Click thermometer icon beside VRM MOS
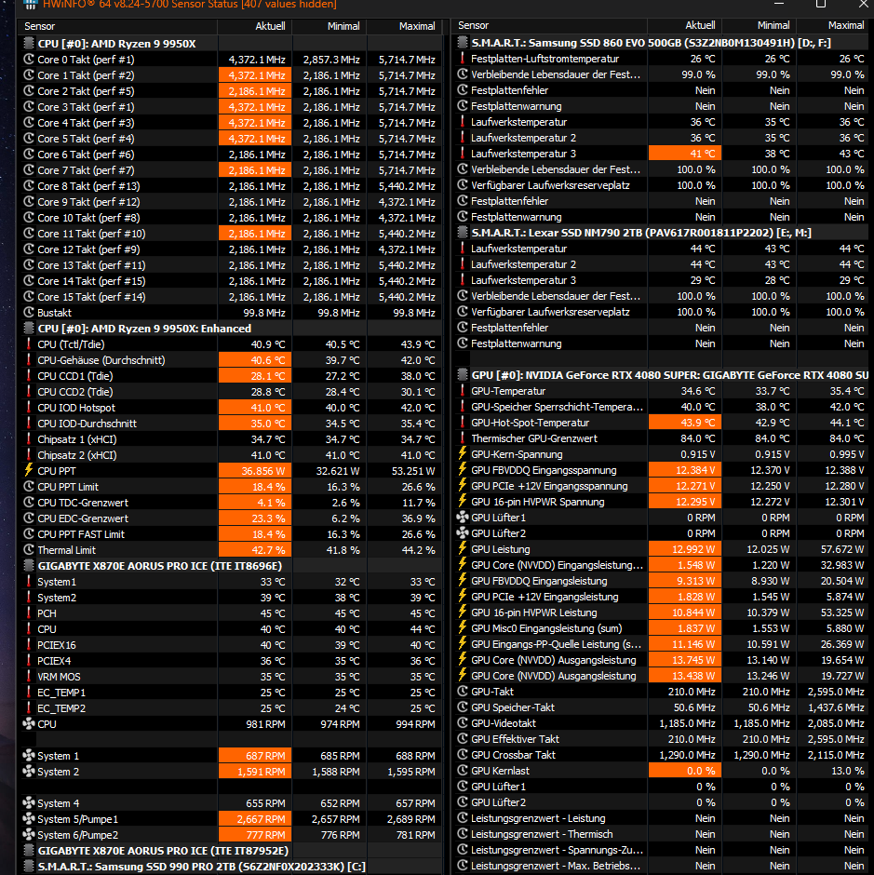Image resolution: width=874 pixels, height=875 pixels. pos(29,677)
